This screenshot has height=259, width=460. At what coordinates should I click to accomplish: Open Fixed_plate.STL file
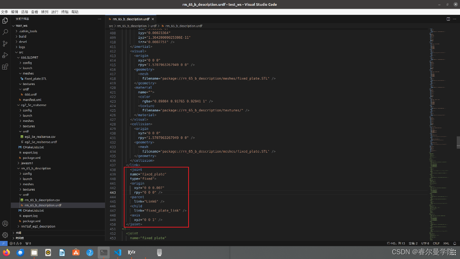pos(58,78)
